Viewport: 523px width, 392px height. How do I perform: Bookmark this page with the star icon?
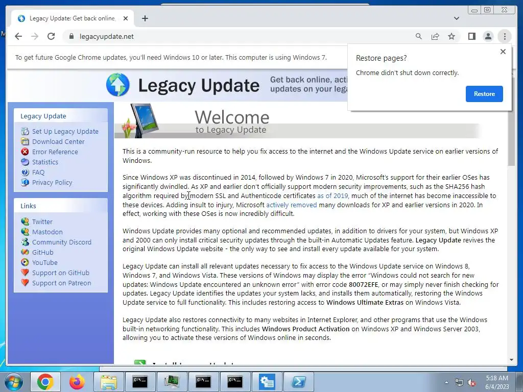pyautogui.click(x=451, y=36)
